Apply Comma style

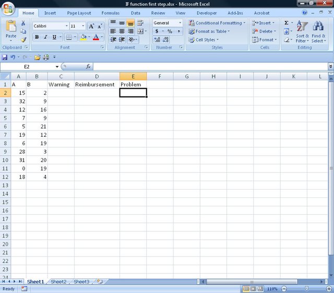point(178,31)
